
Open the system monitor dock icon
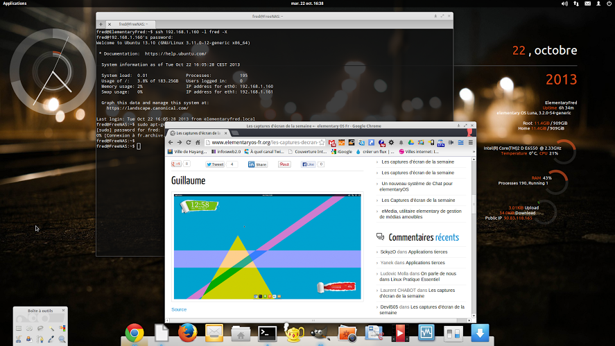coord(426,333)
